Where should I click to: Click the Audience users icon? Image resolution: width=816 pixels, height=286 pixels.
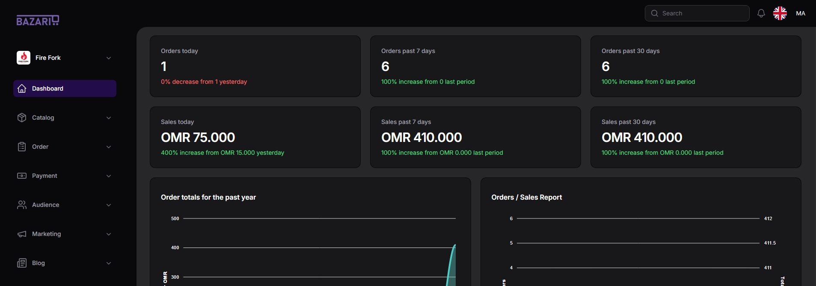tap(22, 205)
